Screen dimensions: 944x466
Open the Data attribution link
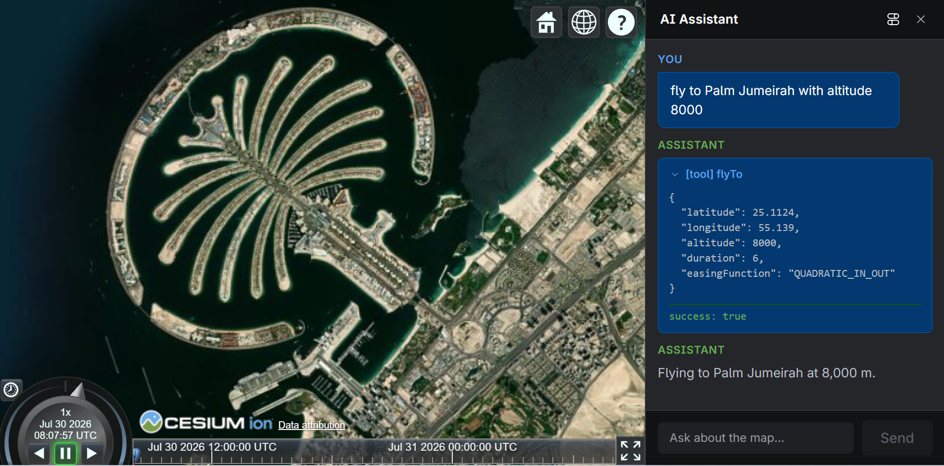[x=311, y=425]
